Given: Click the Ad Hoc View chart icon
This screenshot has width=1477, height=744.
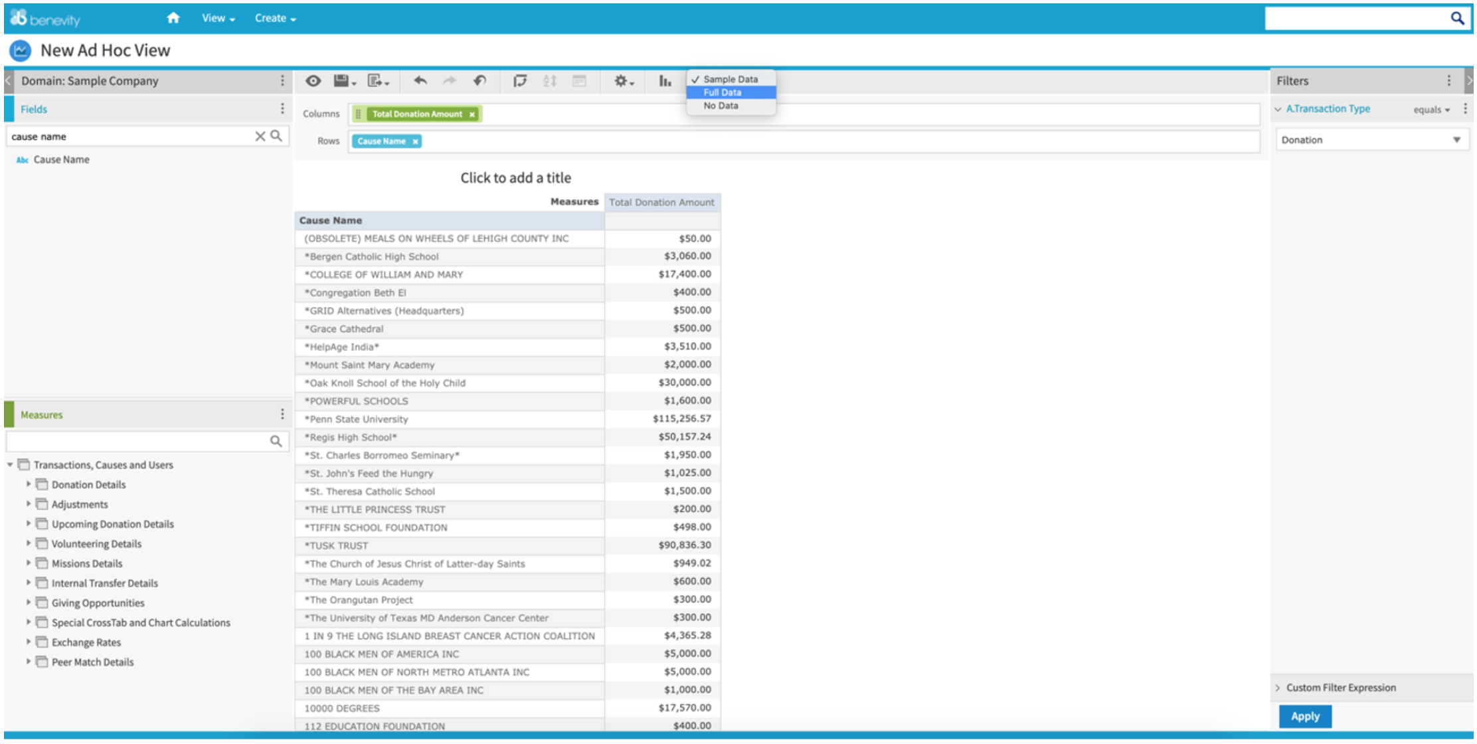Looking at the screenshot, I should pyautogui.click(x=21, y=50).
